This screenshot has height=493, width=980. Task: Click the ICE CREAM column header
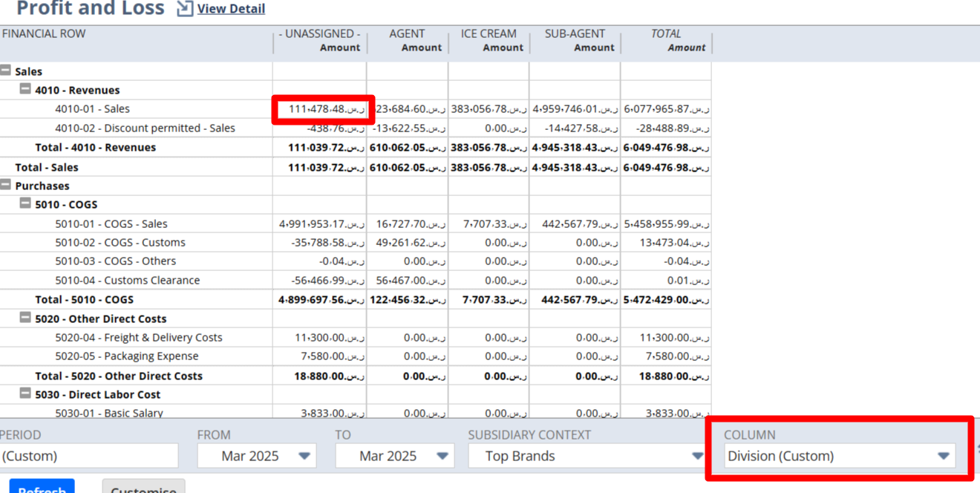(x=488, y=33)
